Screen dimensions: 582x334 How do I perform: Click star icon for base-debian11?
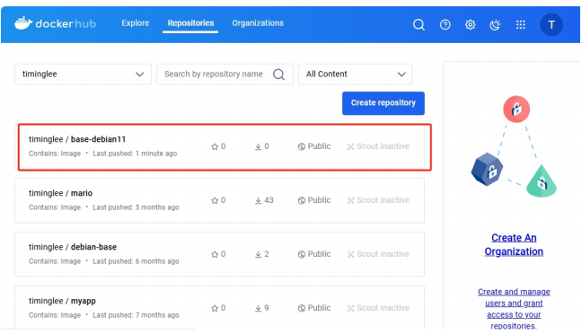(x=215, y=146)
